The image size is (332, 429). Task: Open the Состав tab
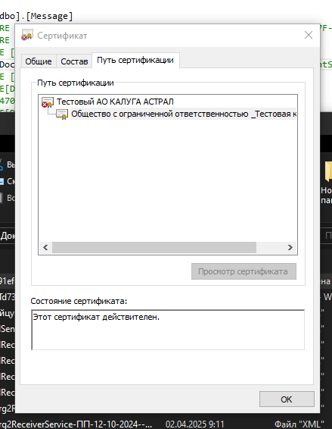click(74, 61)
